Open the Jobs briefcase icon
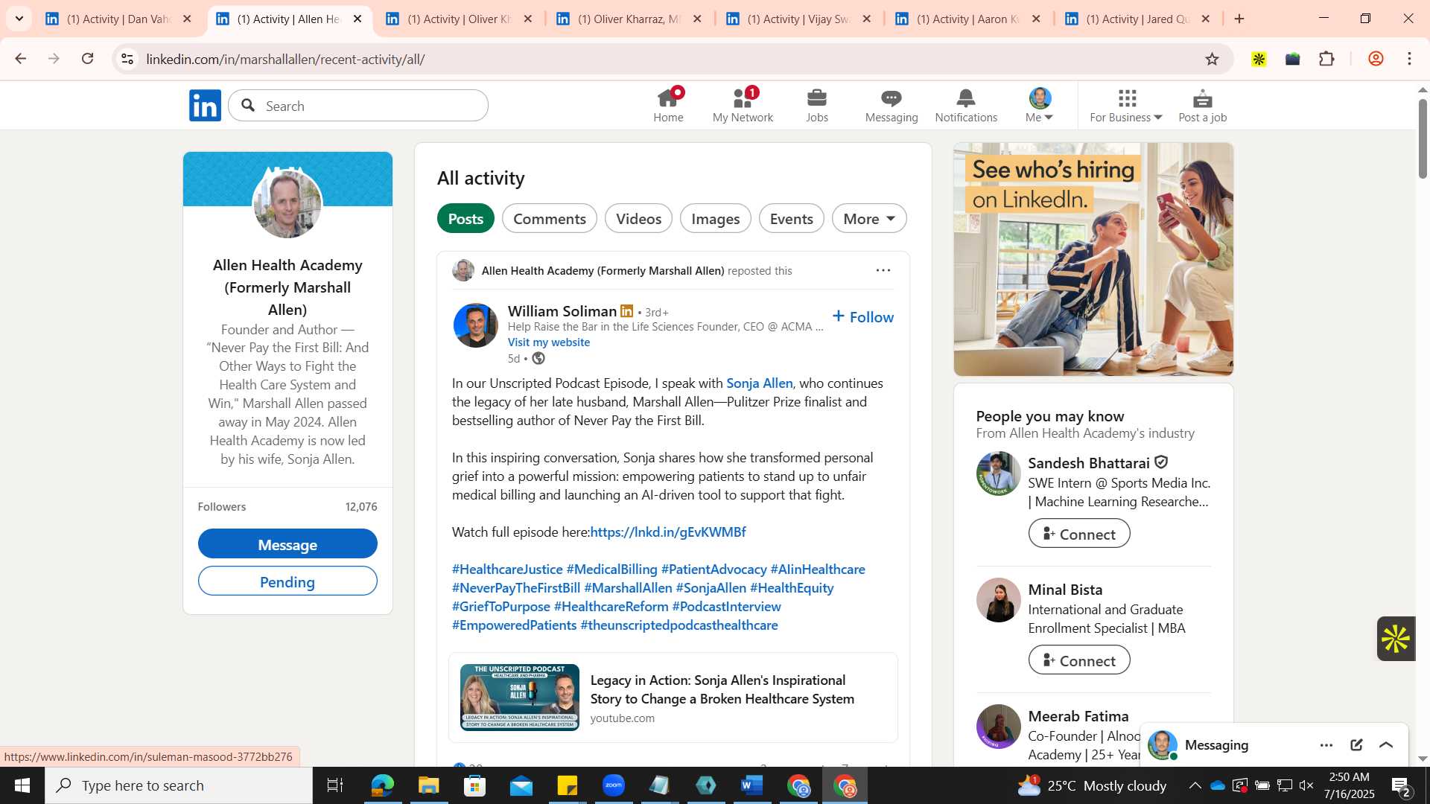 click(x=817, y=105)
